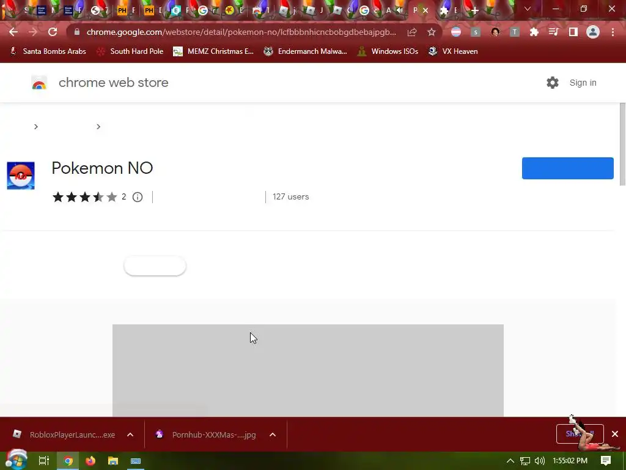This screenshot has height=470, width=626.
Task: Open the face avatar extension icon
Action: [x=495, y=32]
